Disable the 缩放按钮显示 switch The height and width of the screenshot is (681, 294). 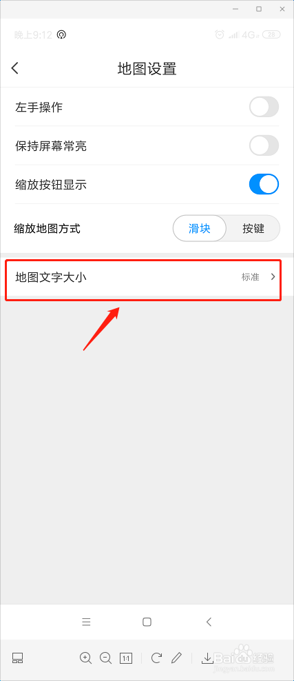click(x=264, y=184)
